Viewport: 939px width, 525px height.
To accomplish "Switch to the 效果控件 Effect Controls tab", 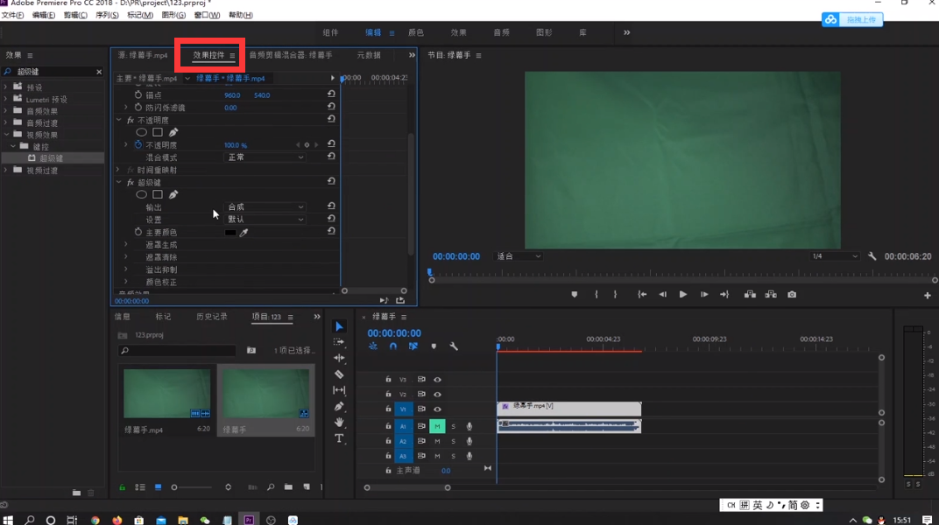I will (208, 55).
